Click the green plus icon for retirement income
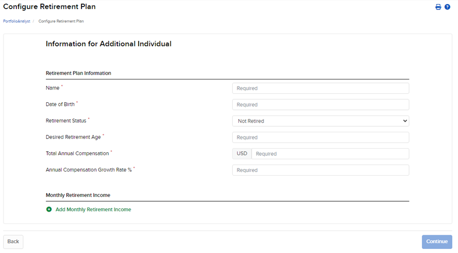 49,209
